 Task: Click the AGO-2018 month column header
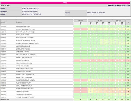[81, 20]
